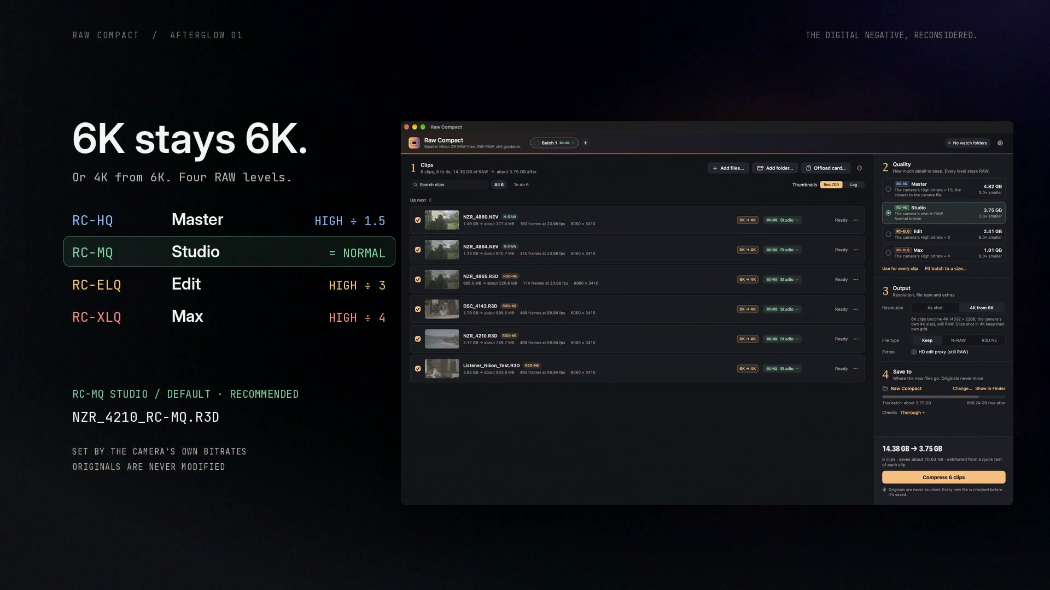Enable the HD edit proxy checkbox
Screen dimensions: 1050x590
[x=914, y=352]
